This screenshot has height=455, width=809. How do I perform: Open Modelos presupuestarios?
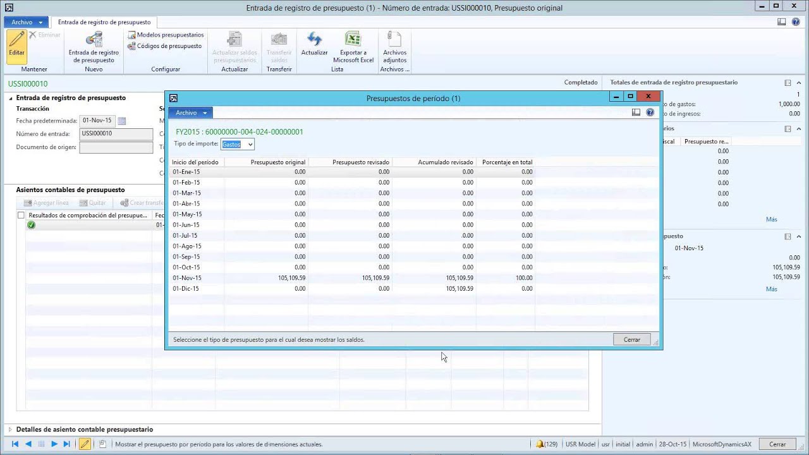(166, 35)
